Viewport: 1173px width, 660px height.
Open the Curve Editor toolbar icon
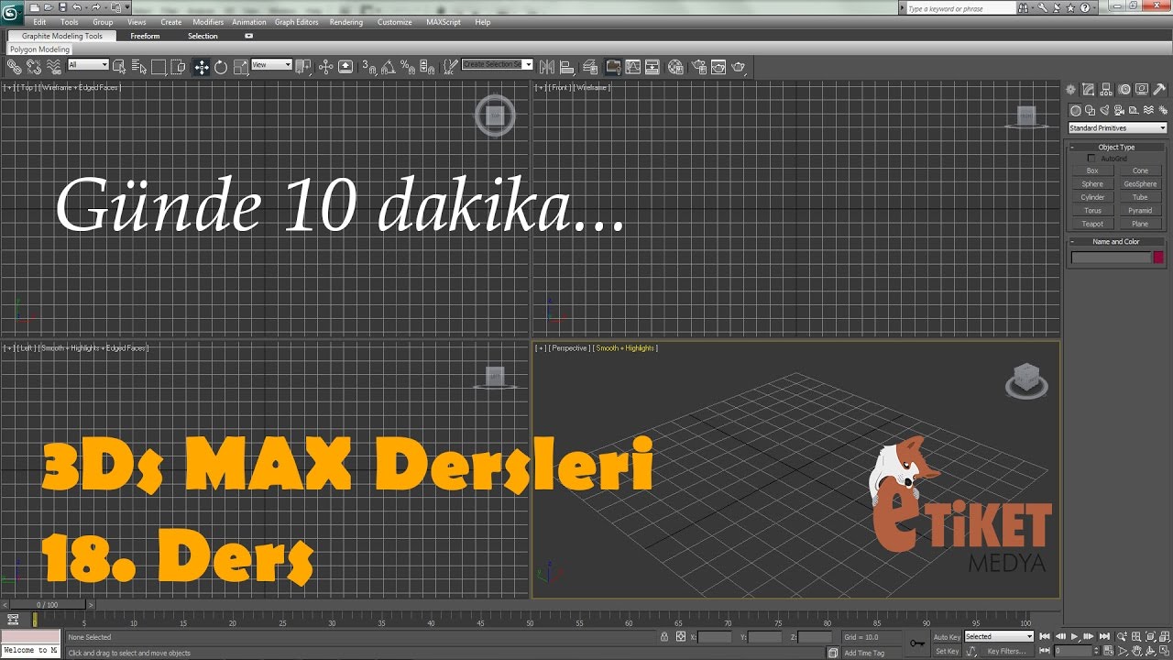[632, 67]
